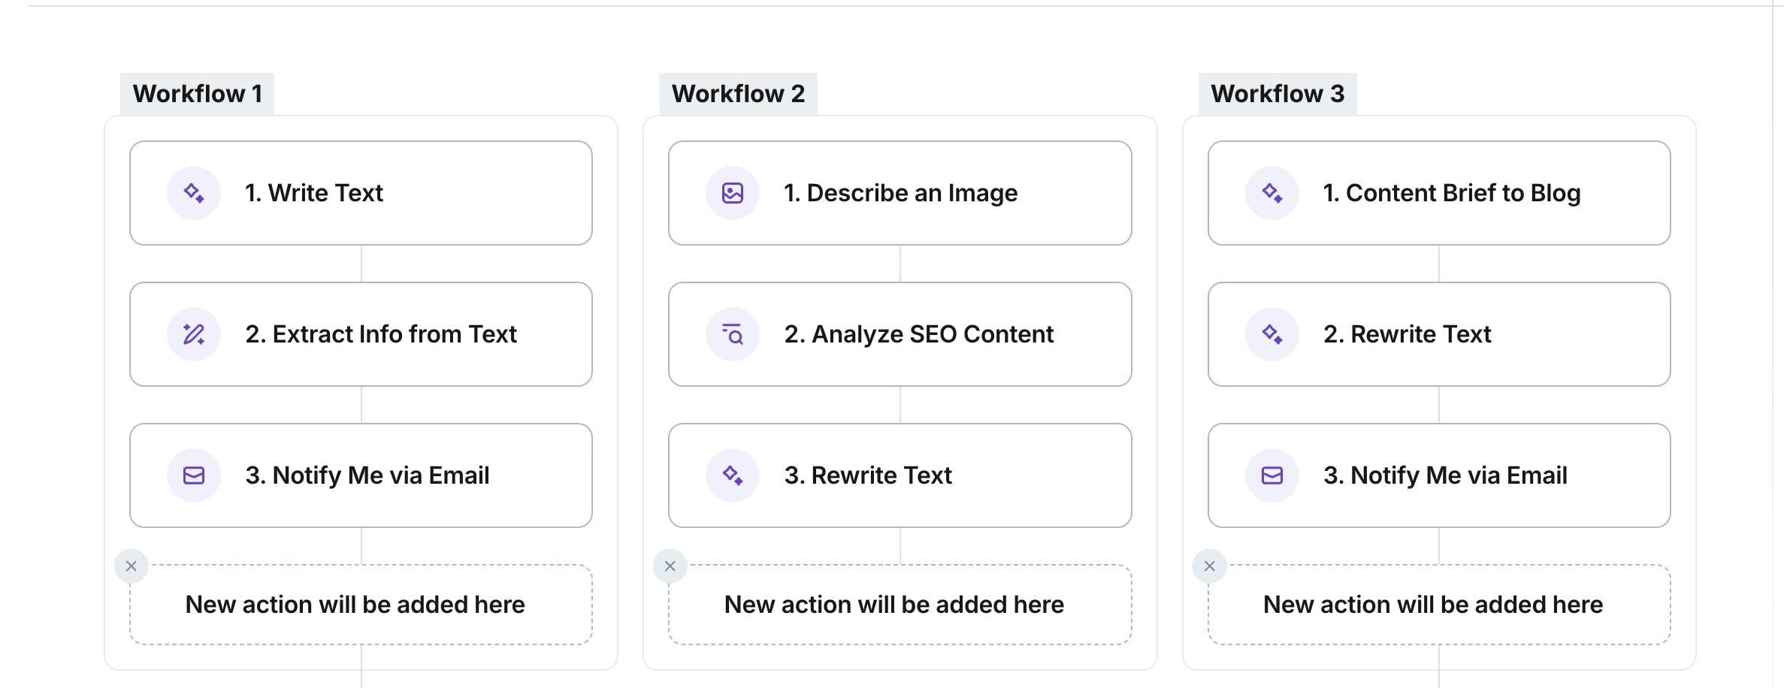Screen dimensions: 1784x688
Task: Click the envelope icon in Workflow 1
Action: [x=194, y=475]
